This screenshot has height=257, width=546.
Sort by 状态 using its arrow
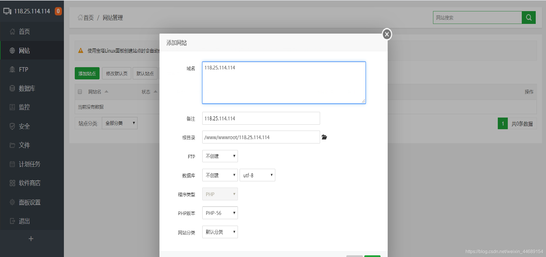(155, 91)
